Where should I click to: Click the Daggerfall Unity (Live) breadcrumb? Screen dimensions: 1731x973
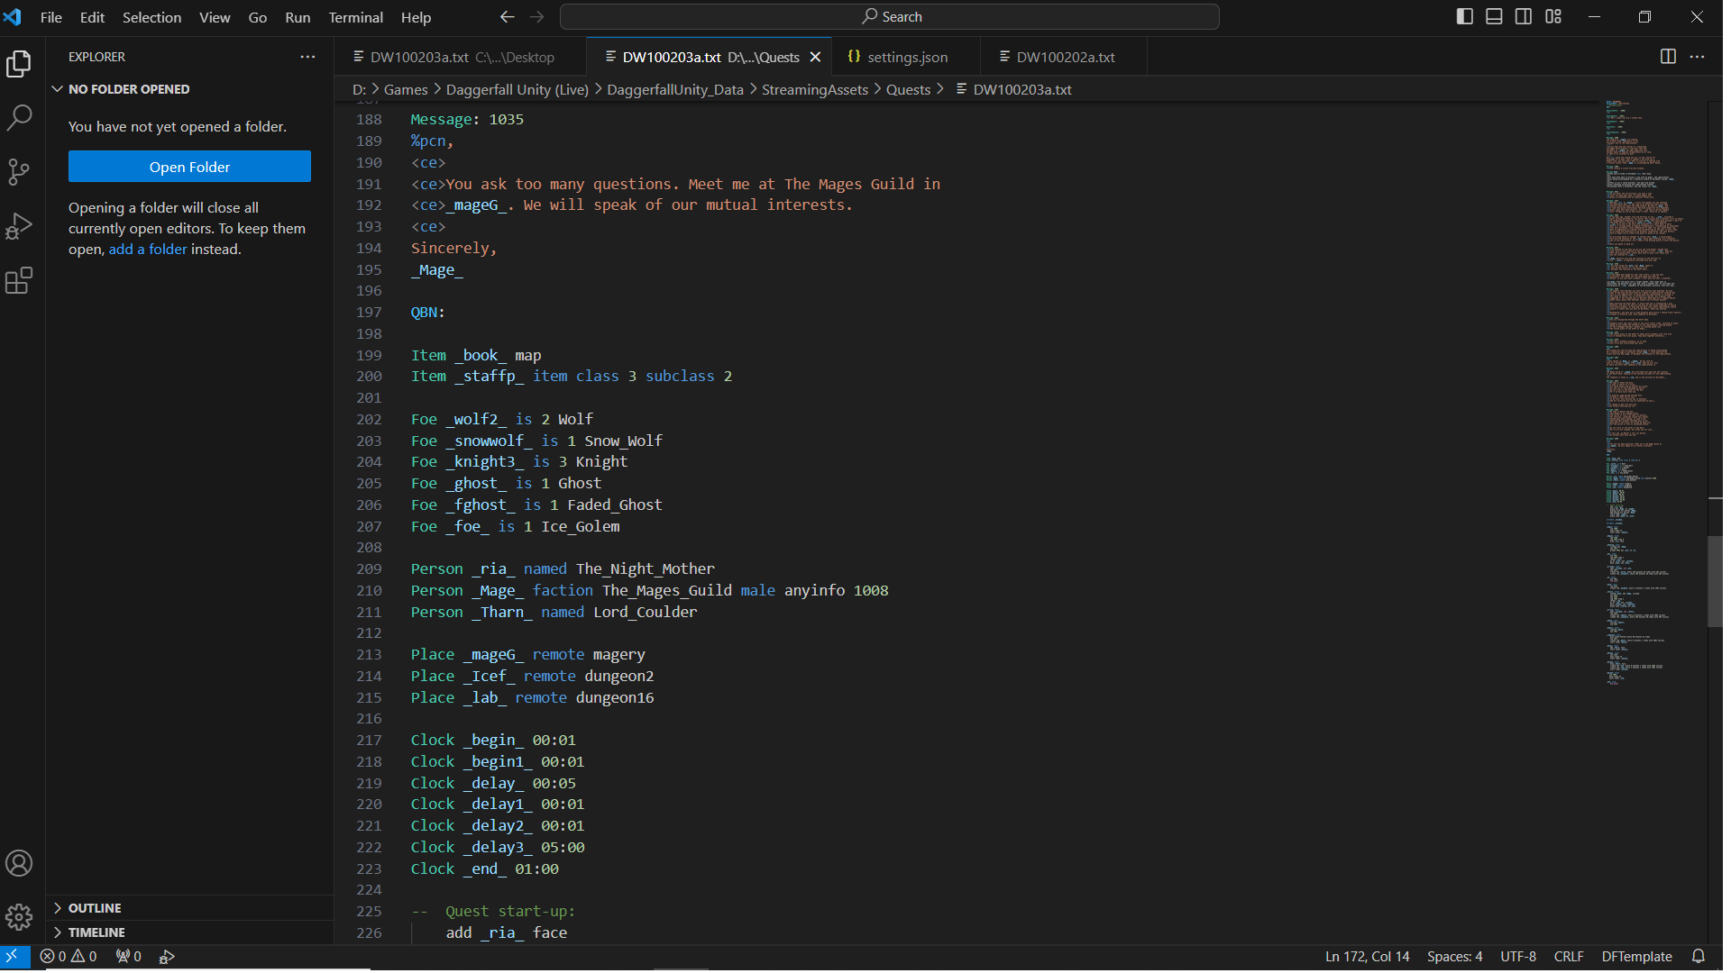[x=517, y=89]
